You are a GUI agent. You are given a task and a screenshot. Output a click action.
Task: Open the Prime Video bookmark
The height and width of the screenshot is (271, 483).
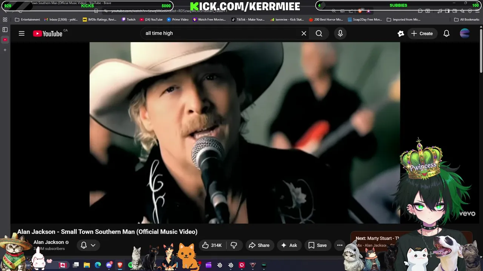click(178, 20)
